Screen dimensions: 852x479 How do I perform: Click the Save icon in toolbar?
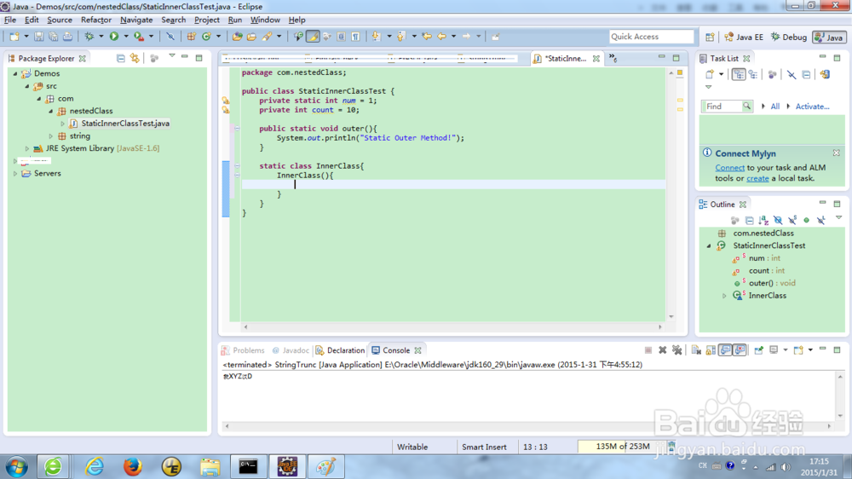tap(38, 37)
